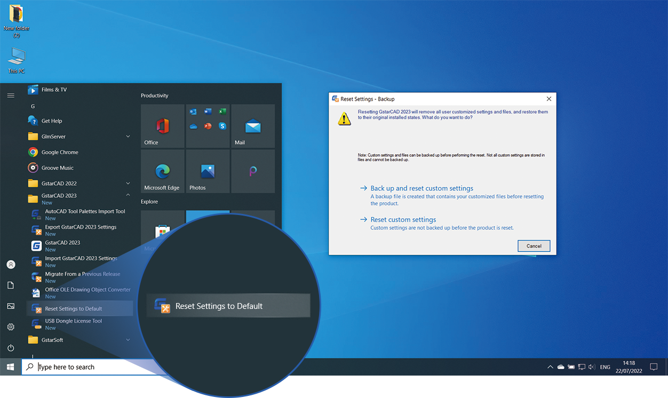The width and height of the screenshot is (668, 398).
Task: Expand the Start menu hamburger button
Action: (x=11, y=95)
